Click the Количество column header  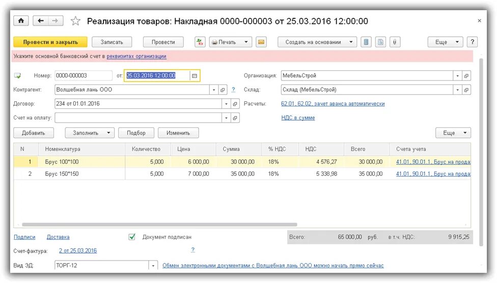click(x=148, y=149)
